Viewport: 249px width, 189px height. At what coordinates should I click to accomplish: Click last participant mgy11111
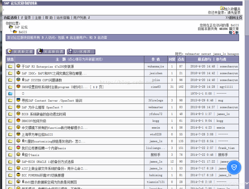click(x=226, y=87)
